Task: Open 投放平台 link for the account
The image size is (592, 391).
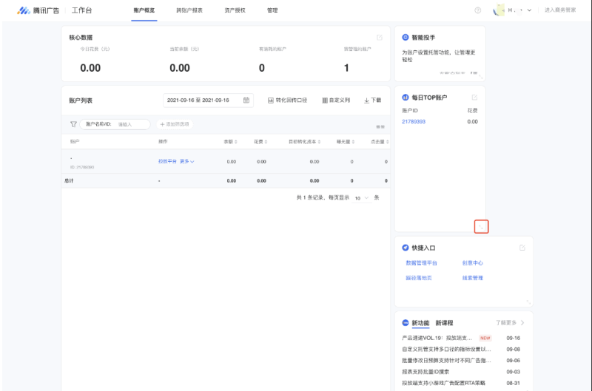Action: pyautogui.click(x=167, y=161)
